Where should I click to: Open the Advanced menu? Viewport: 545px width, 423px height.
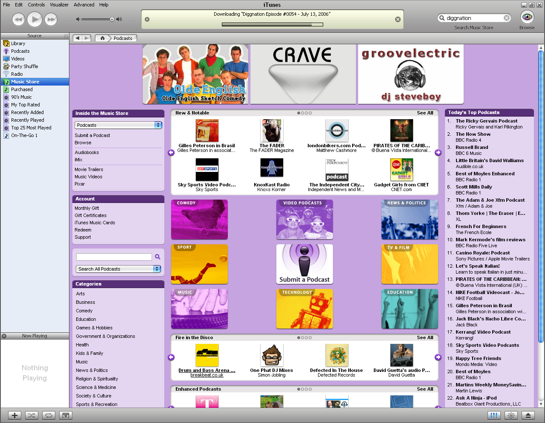point(84,5)
